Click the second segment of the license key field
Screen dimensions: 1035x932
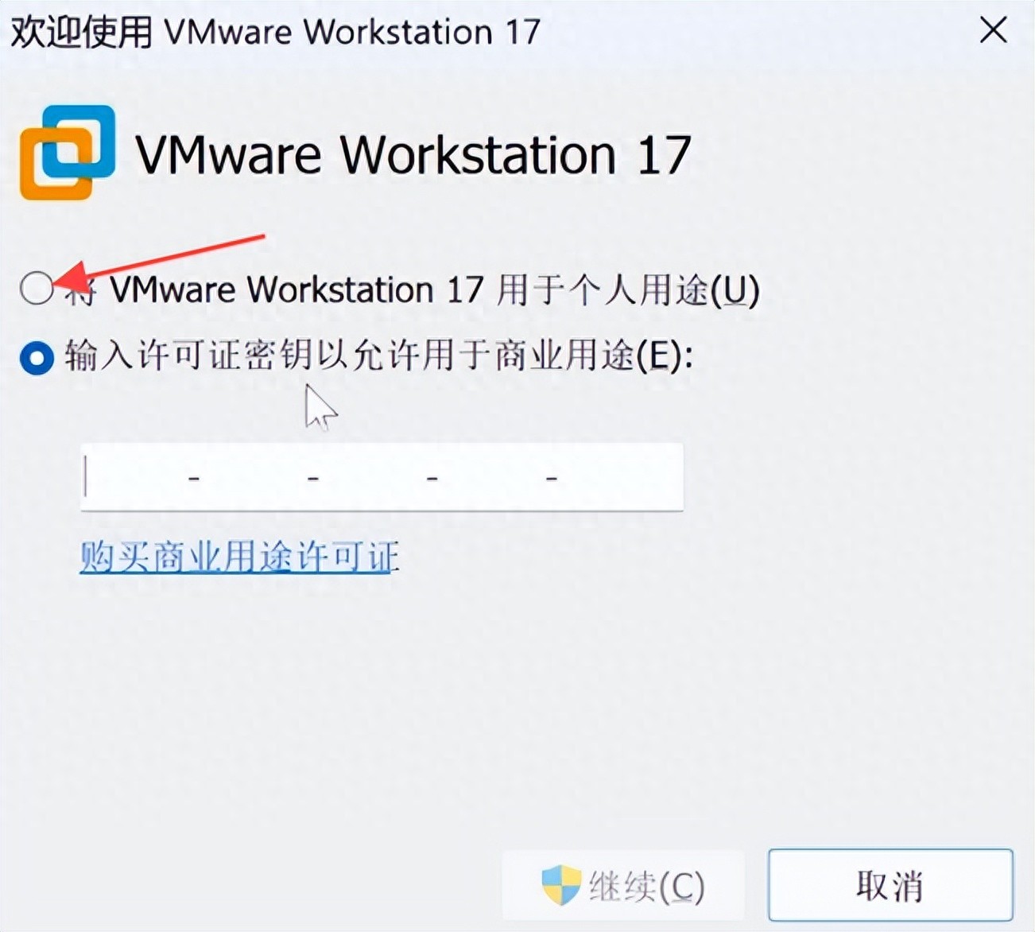[x=254, y=478]
